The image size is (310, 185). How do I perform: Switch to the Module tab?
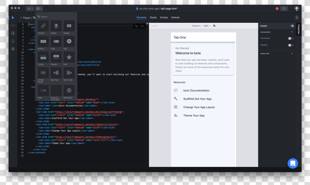tap(175, 18)
